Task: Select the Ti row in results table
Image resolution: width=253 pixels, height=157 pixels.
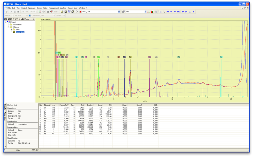Action: click(x=99, y=114)
